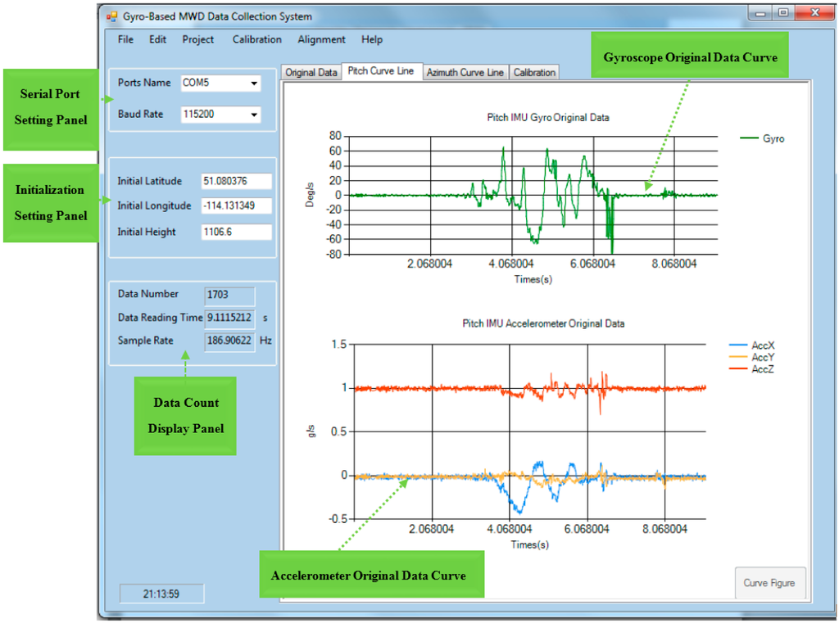Expand the Ports Name COM5 dropdown
The image size is (839, 623).
pos(254,84)
